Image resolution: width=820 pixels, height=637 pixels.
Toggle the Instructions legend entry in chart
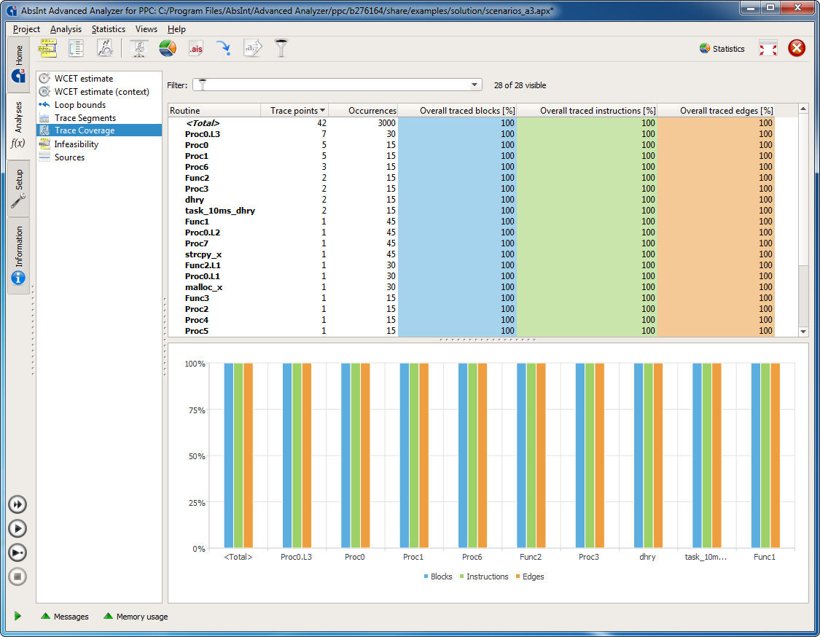487,577
